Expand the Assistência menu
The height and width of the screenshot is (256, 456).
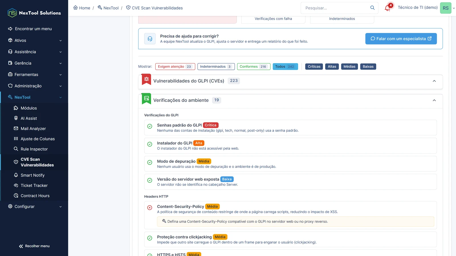pyautogui.click(x=34, y=52)
